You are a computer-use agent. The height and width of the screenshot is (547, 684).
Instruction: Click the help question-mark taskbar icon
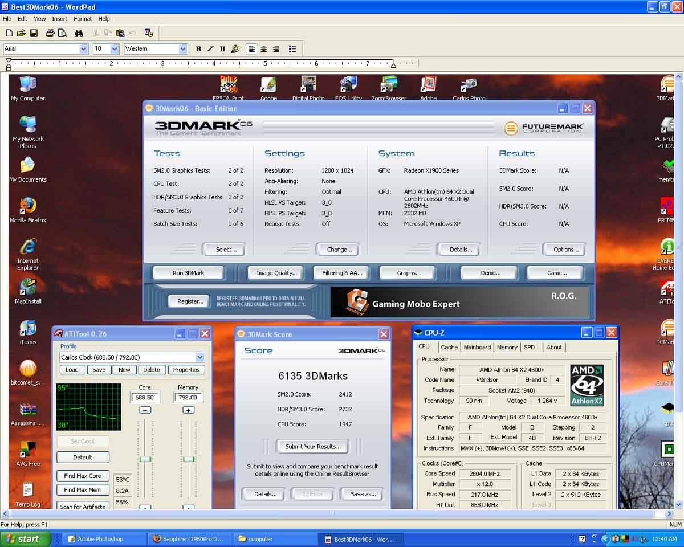pos(582,538)
